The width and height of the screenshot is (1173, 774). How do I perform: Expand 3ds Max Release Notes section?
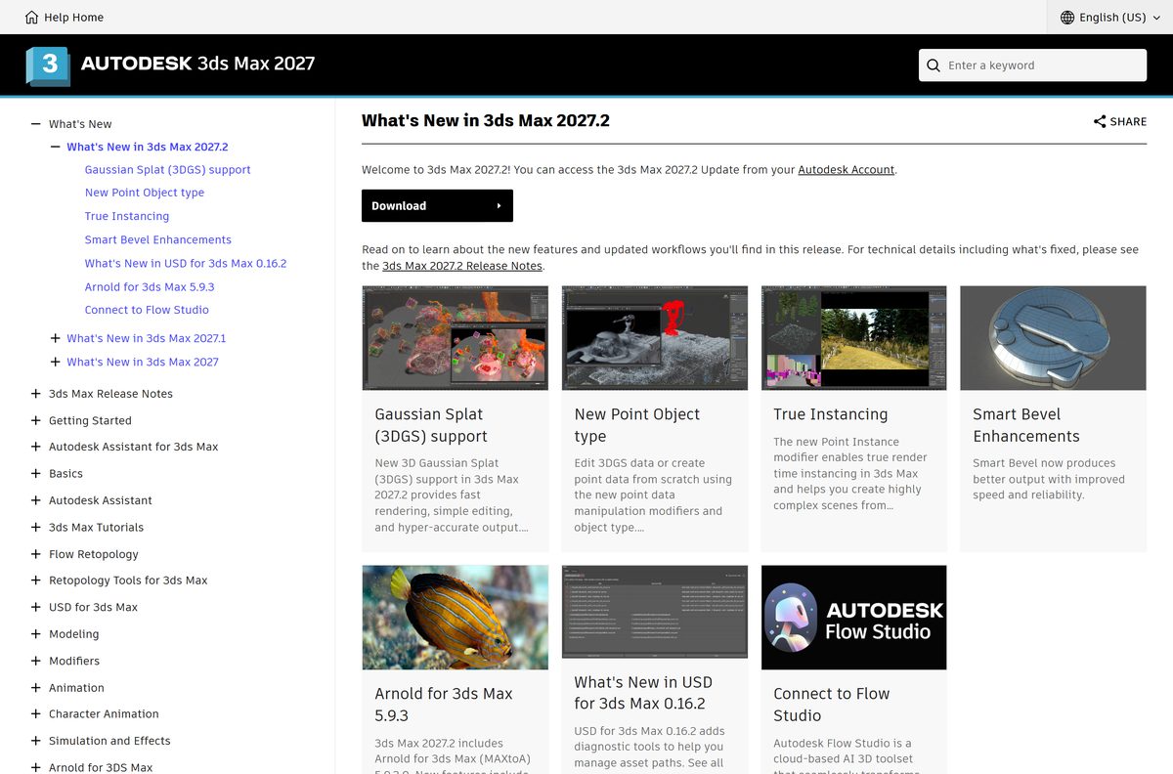tap(36, 394)
